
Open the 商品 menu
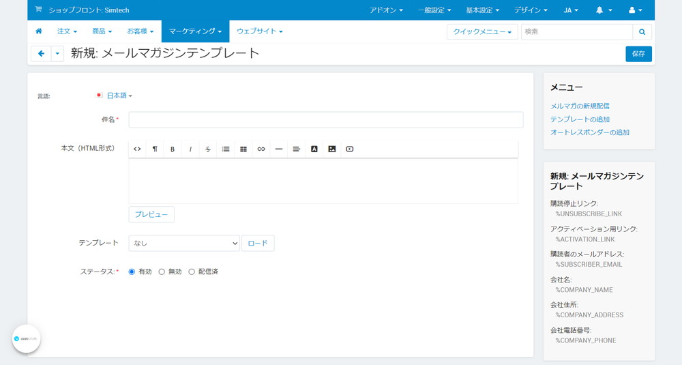[x=102, y=31]
